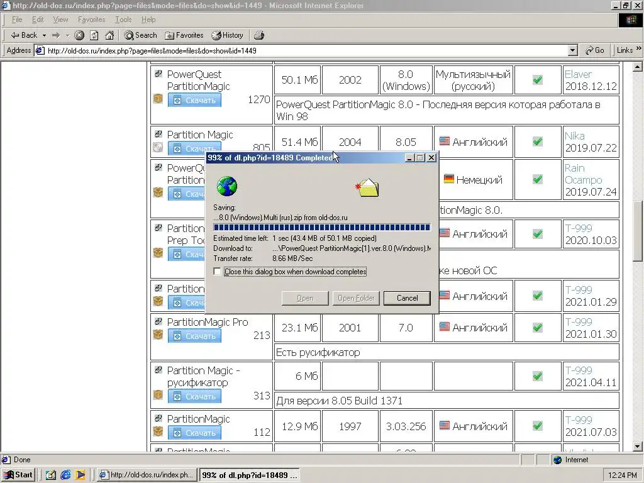Open the Windows Start menu

[18, 475]
